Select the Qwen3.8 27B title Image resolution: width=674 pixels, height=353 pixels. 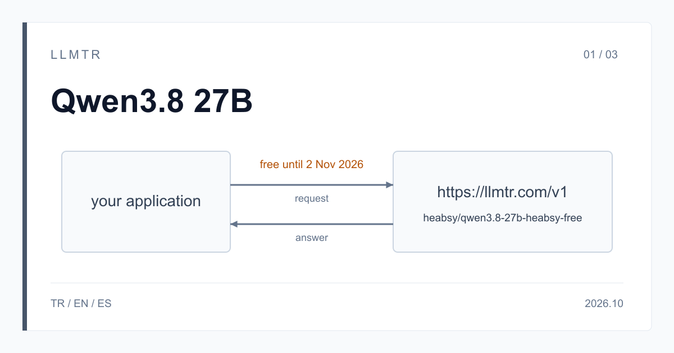click(152, 103)
